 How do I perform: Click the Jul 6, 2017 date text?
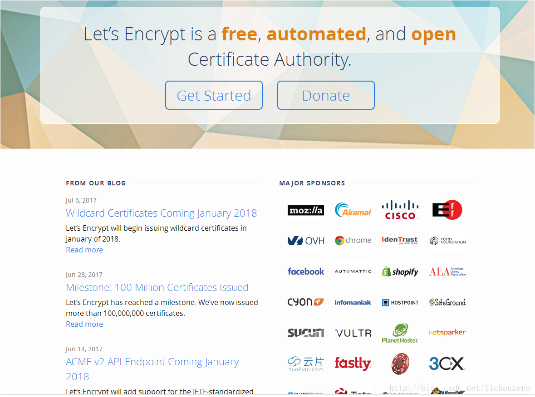point(81,200)
